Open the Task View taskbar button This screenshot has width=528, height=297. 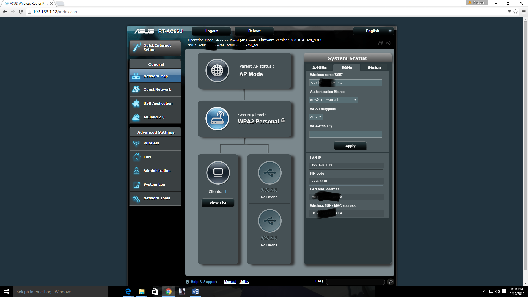114,291
